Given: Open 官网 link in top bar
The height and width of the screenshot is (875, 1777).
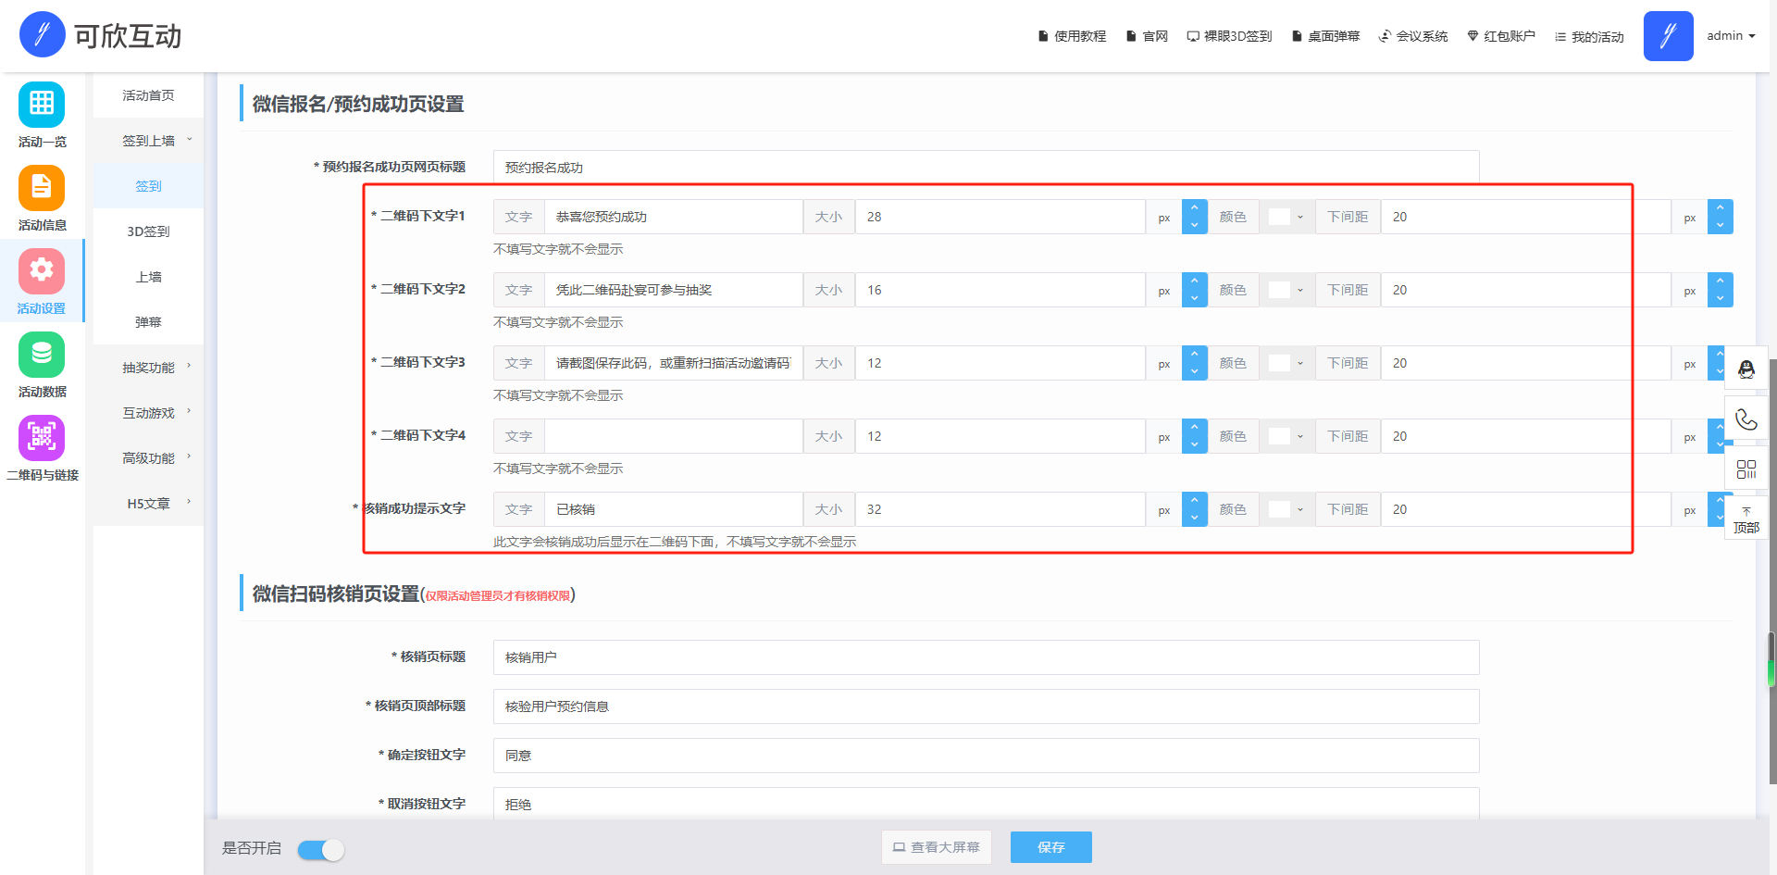Looking at the screenshot, I should (1147, 36).
